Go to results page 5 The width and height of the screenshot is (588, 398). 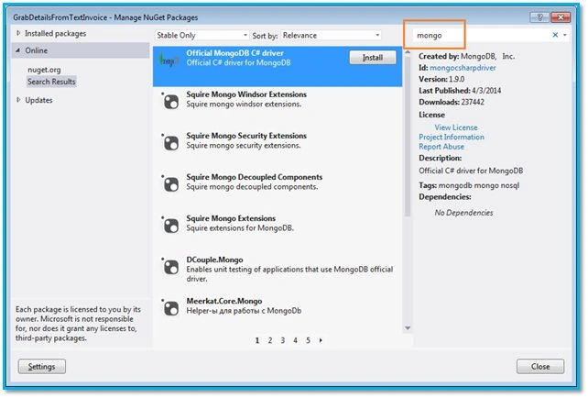coord(308,340)
